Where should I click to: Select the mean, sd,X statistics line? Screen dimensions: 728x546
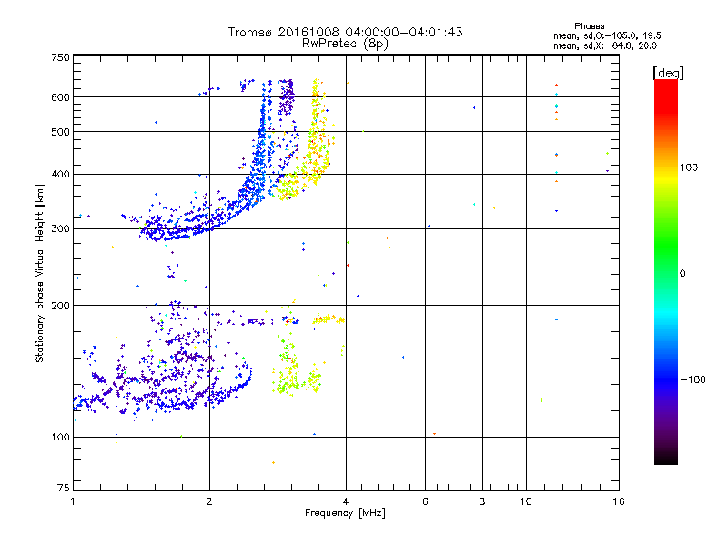605,45
